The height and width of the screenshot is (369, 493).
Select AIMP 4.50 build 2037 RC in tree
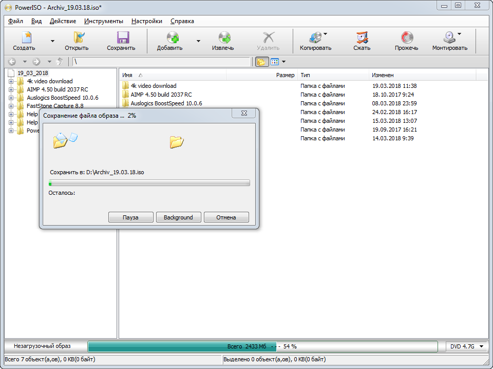[58, 89]
